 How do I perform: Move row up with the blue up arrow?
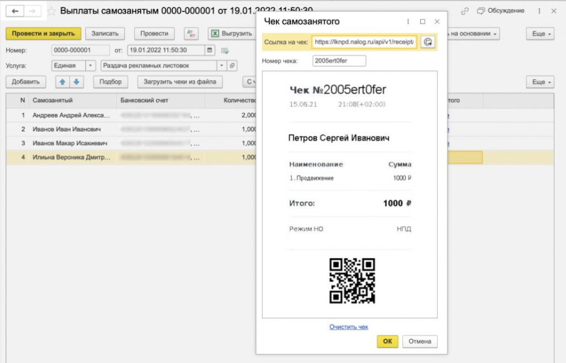tap(62, 82)
